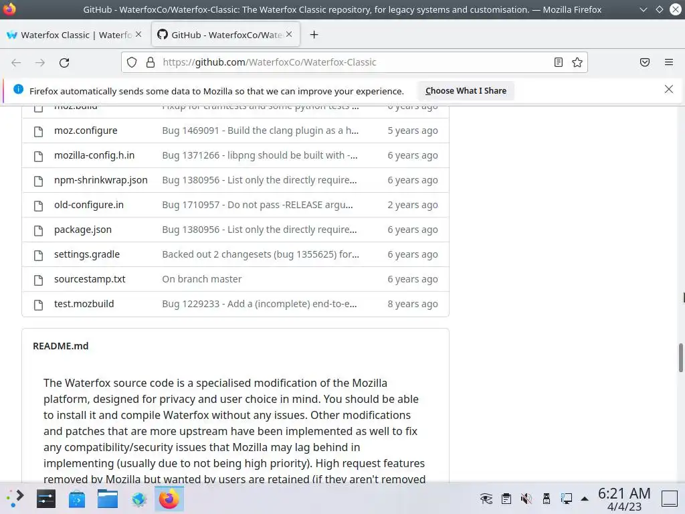Click the Choose What I Share button

pos(466,91)
